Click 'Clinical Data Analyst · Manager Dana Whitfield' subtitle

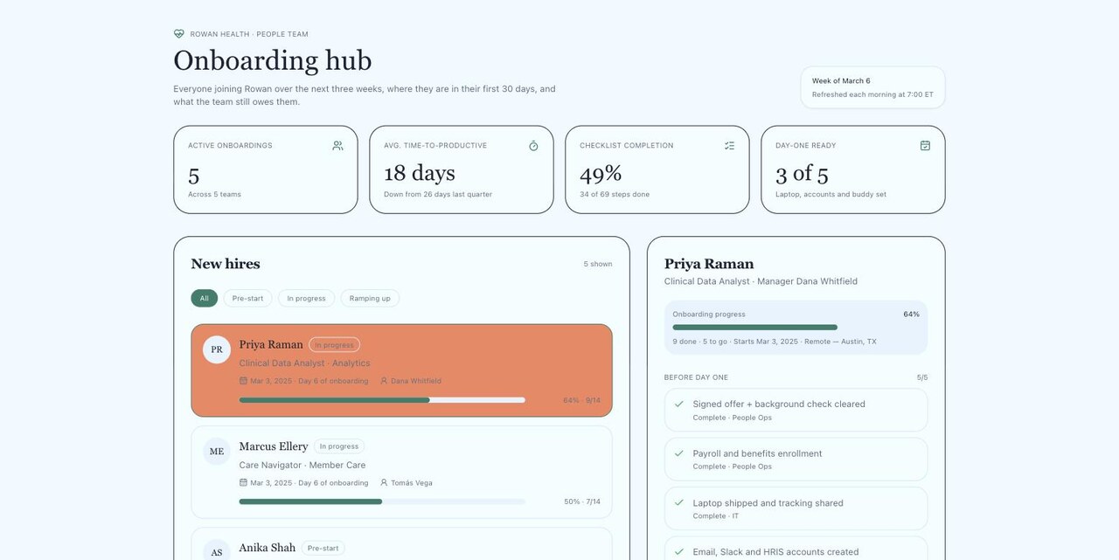(x=761, y=281)
